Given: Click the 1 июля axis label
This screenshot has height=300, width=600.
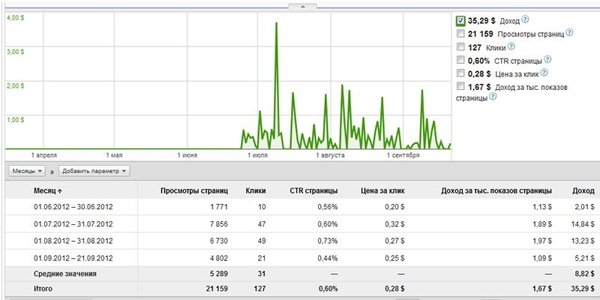Looking at the screenshot, I should pos(257,155).
